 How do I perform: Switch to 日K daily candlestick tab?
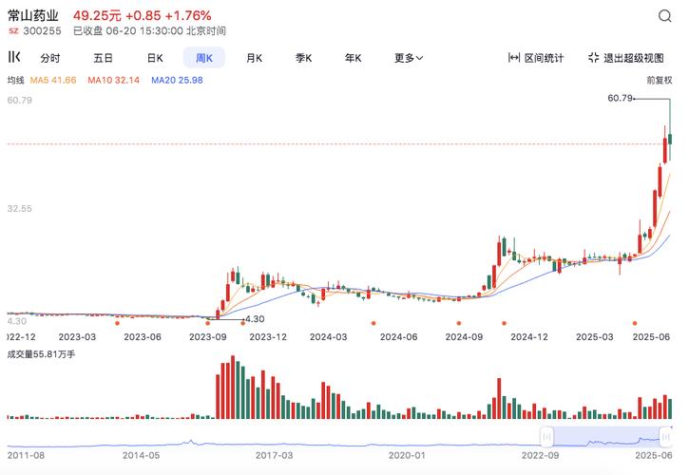point(154,58)
